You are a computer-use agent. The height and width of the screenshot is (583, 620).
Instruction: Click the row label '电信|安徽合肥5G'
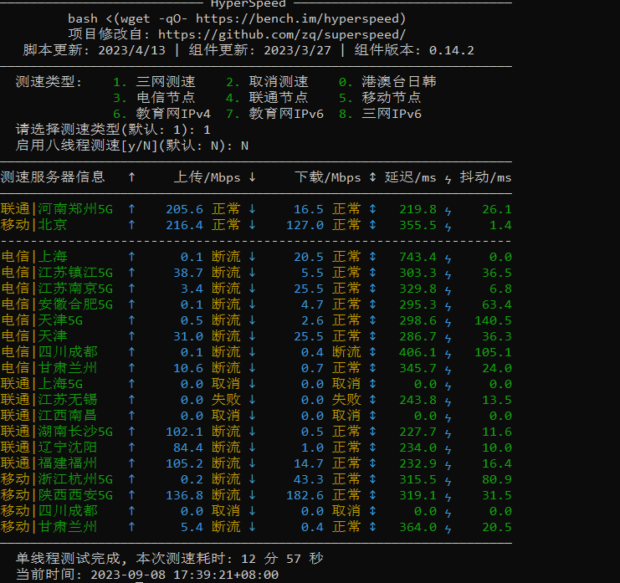[57, 304]
